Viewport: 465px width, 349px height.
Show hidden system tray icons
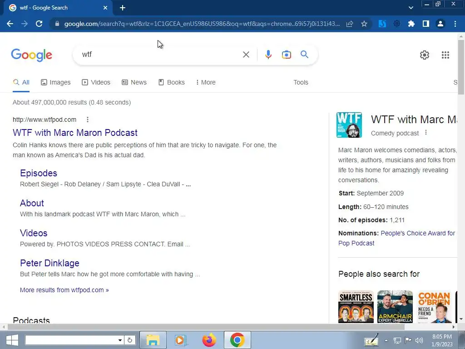click(x=386, y=340)
